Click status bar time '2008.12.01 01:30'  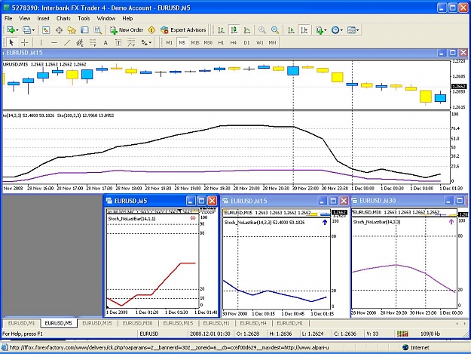[x=210, y=334]
